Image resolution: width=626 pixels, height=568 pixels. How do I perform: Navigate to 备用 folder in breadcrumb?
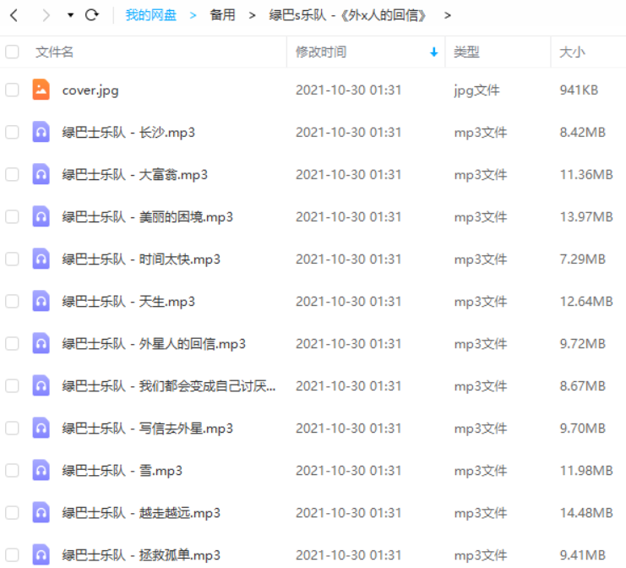click(x=222, y=15)
